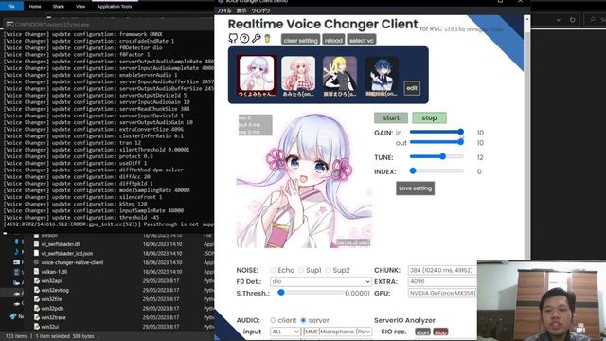The image size is (606, 341).
Task: Adjust the GAIN in slider
Action: click(x=437, y=132)
